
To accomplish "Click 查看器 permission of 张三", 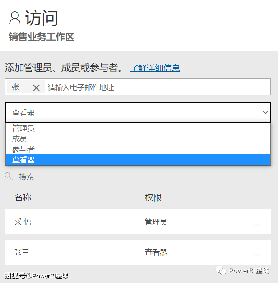I will point(156,252).
